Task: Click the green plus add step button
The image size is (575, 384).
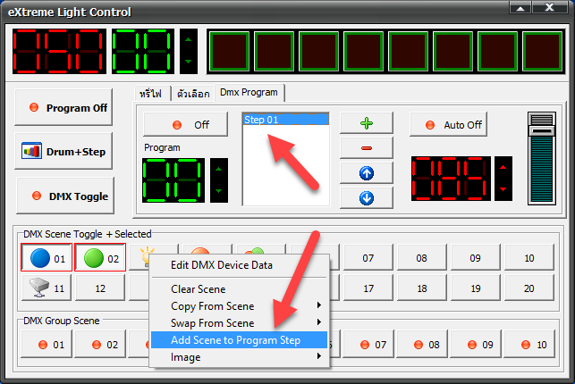Action: 367,123
